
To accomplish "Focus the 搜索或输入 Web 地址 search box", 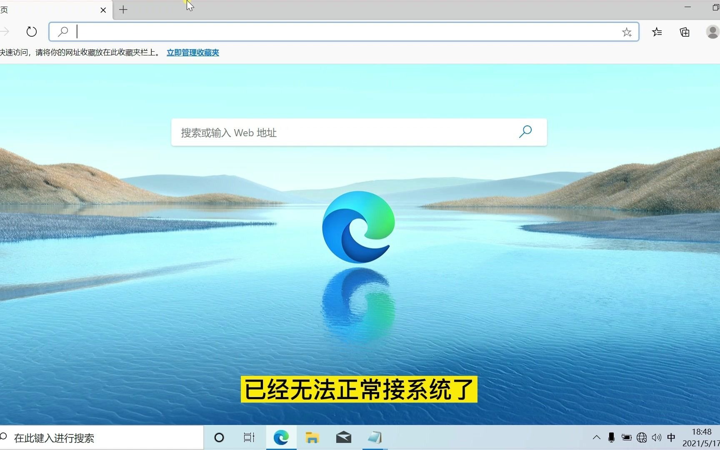I will point(359,132).
